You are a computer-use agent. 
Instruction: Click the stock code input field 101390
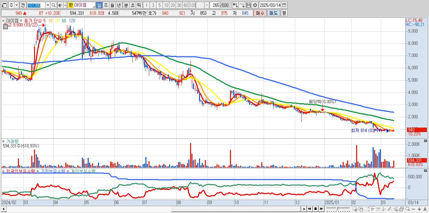[x=36, y=5]
